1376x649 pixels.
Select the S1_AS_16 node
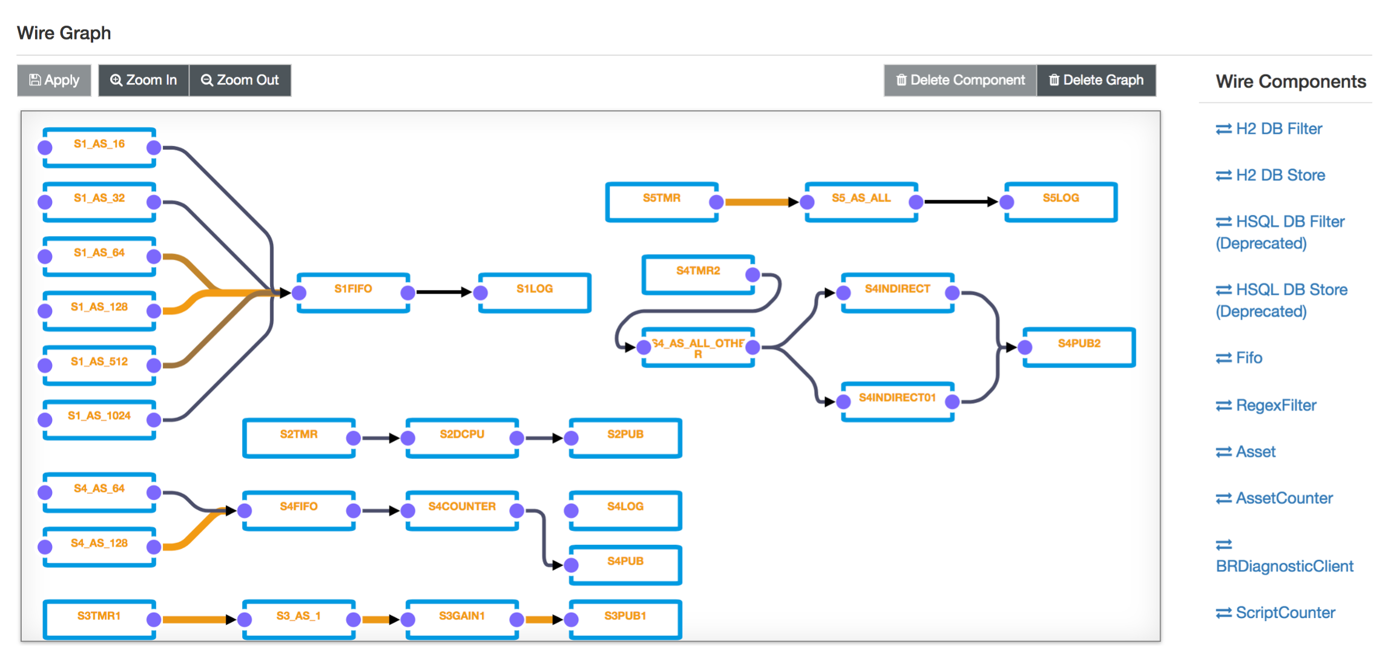[99, 147]
